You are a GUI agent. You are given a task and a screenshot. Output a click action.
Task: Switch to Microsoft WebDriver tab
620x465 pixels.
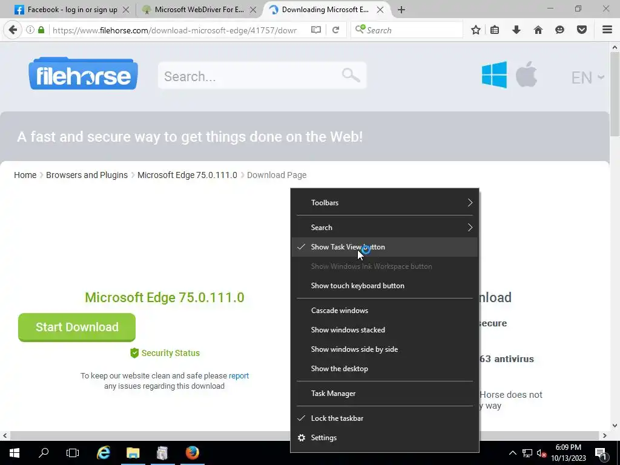click(x=193, y=10)
